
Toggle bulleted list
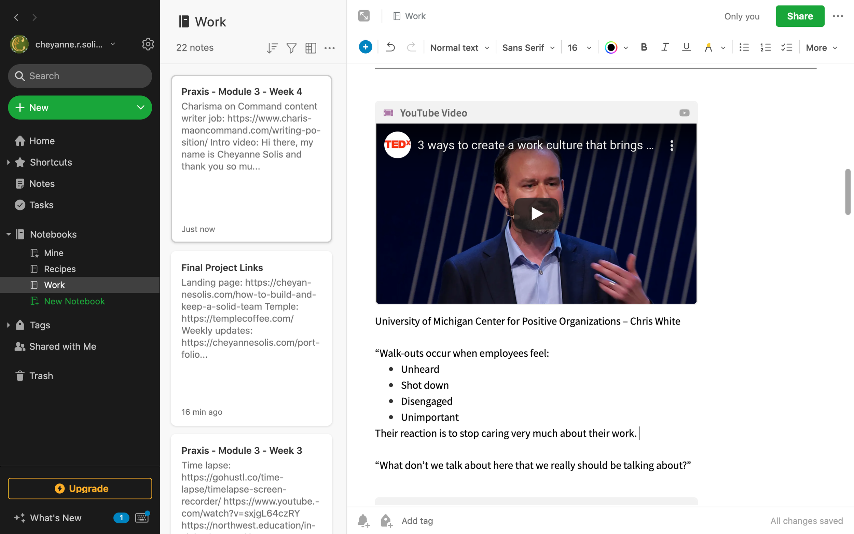pos(744,47)
